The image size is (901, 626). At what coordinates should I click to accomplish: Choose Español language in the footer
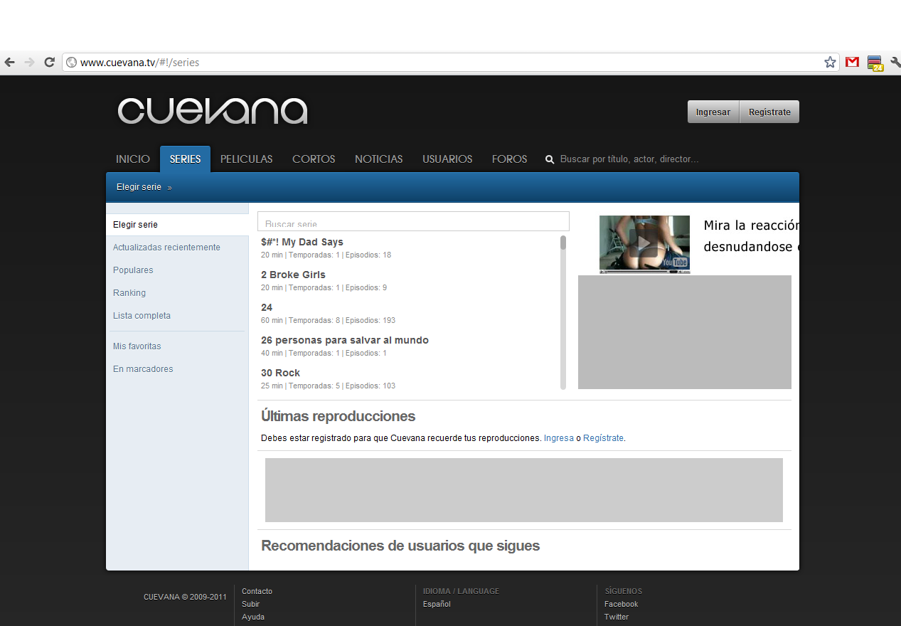click(x=437, y=604)
